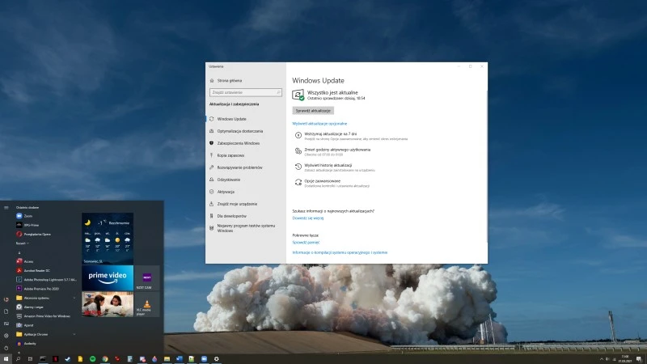
Task: Click the search magnifier in Settings search box
Action: (278, 92)
